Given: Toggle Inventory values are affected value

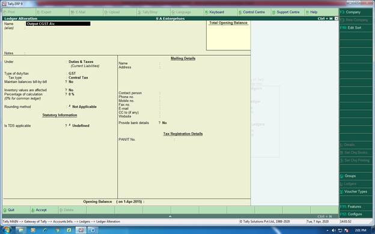Looking at the screenshot, I should (x=71, y=90).
